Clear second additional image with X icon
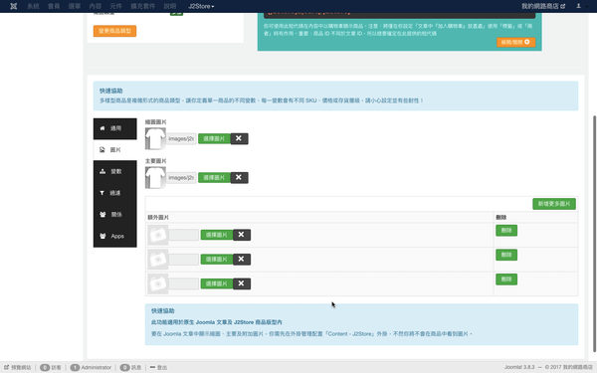The image size is (597, 373). [242, 260]
